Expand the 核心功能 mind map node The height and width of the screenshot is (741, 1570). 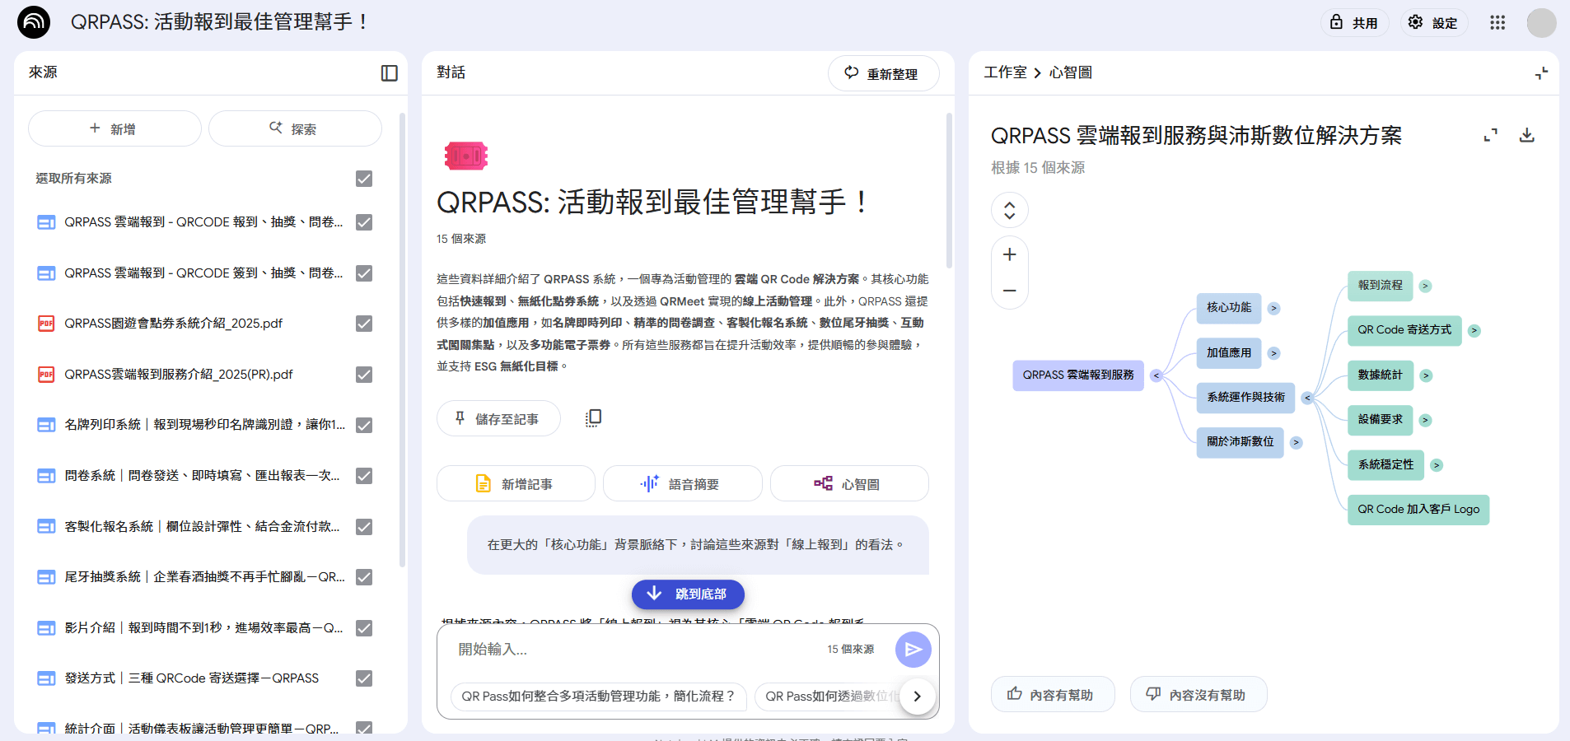[1273, 308]
